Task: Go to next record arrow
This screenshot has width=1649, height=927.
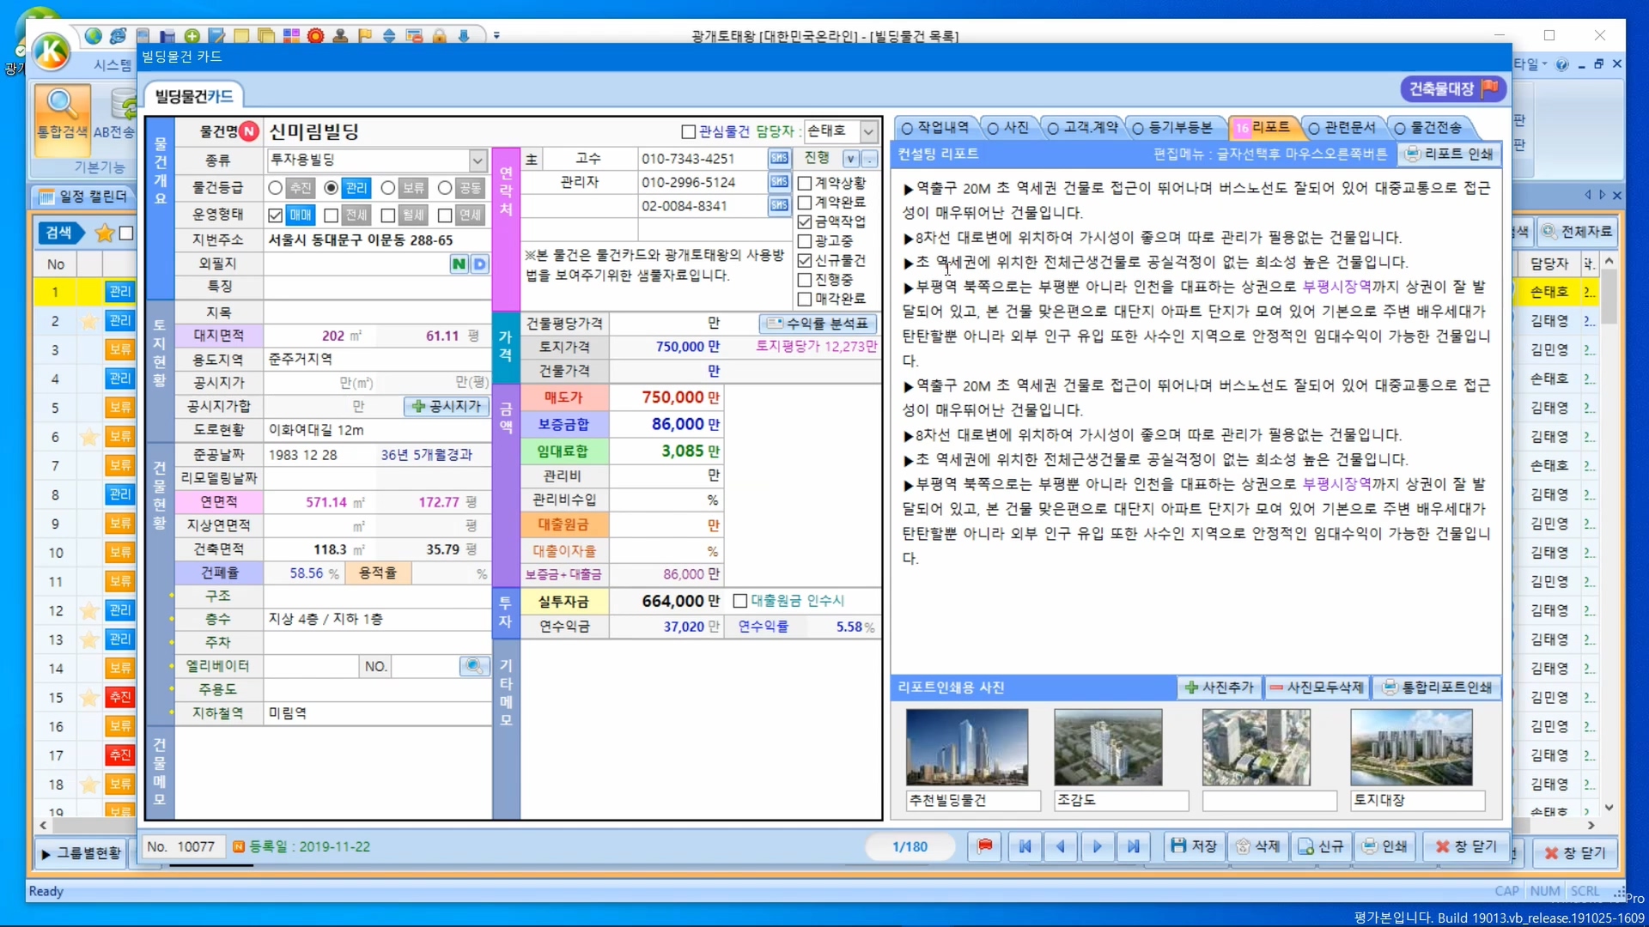Action: coord(1097,846)
